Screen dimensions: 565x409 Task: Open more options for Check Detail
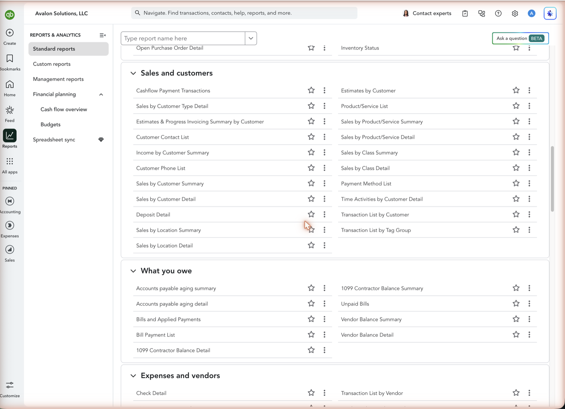pyautogui.click(x=324, y=393)
